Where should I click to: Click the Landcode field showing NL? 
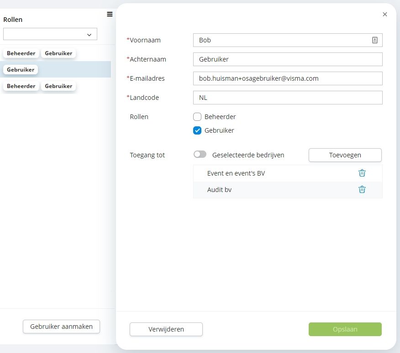pos(288,98)
